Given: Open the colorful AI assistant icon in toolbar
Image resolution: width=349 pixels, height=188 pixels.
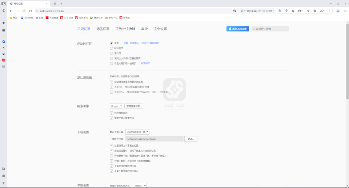Looking at the screenshot, I should point(286,11).
